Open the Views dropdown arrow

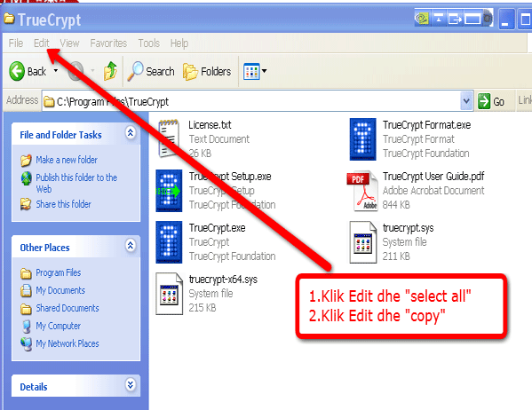coord(265,71)
